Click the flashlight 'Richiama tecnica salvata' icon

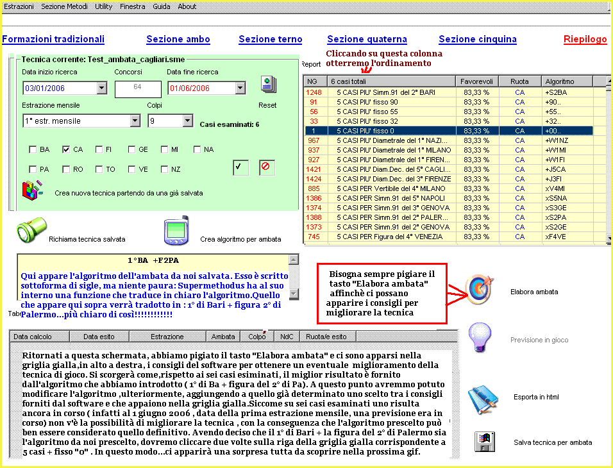31,231
